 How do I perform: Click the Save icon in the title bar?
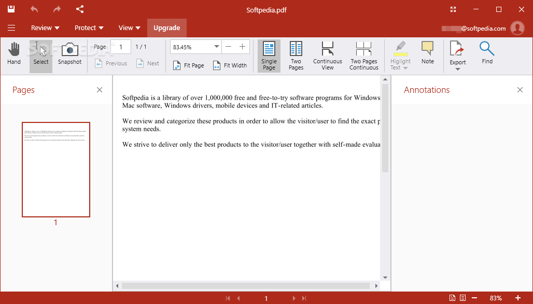point(11,9)
